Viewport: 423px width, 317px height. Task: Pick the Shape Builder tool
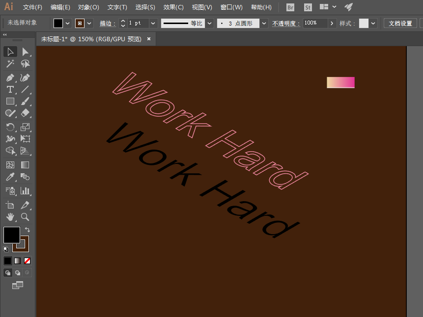[10, 151]
